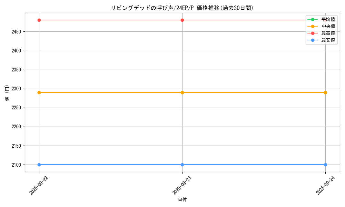
Task: Click the 平均値 legend label text
Action: click(328, 19)
